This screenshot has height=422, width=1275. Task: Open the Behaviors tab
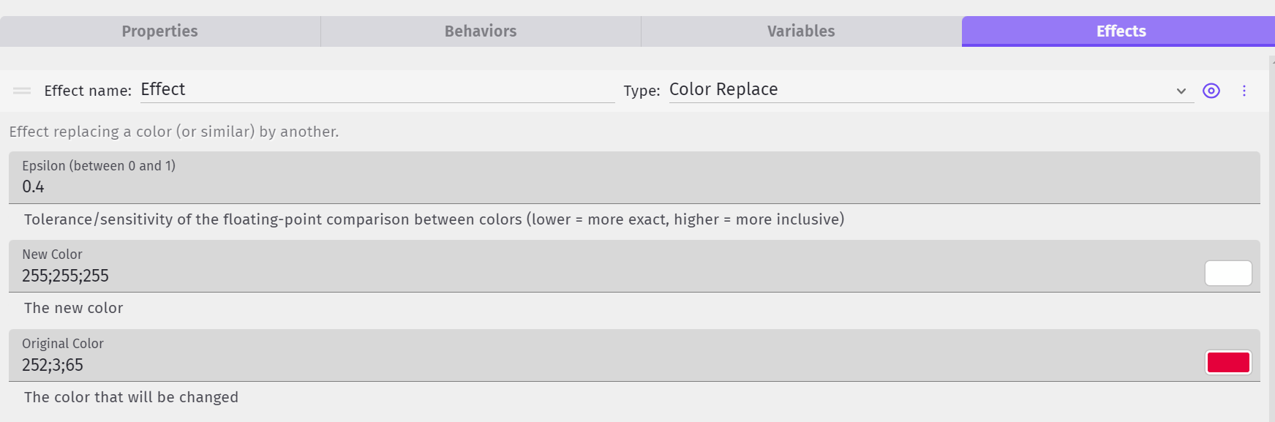click(x=481, y=31)
